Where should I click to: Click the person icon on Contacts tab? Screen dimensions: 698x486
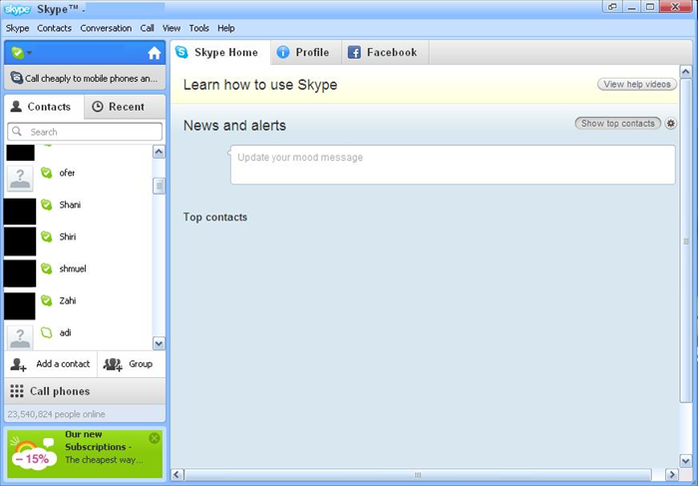tap(16, 106)
